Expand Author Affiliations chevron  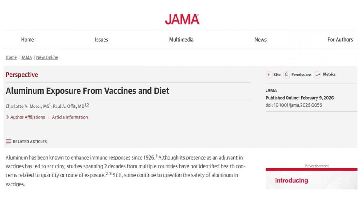pos(7,117)
